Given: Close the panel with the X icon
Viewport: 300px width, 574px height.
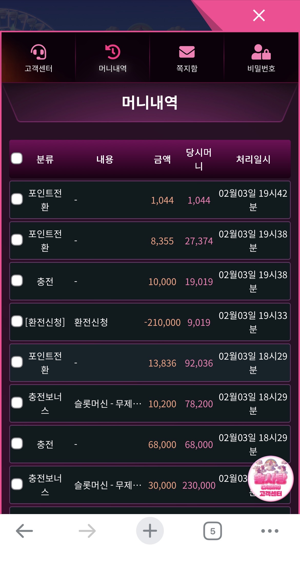Looking at the screenshot, I should click(x=259, y=15).
